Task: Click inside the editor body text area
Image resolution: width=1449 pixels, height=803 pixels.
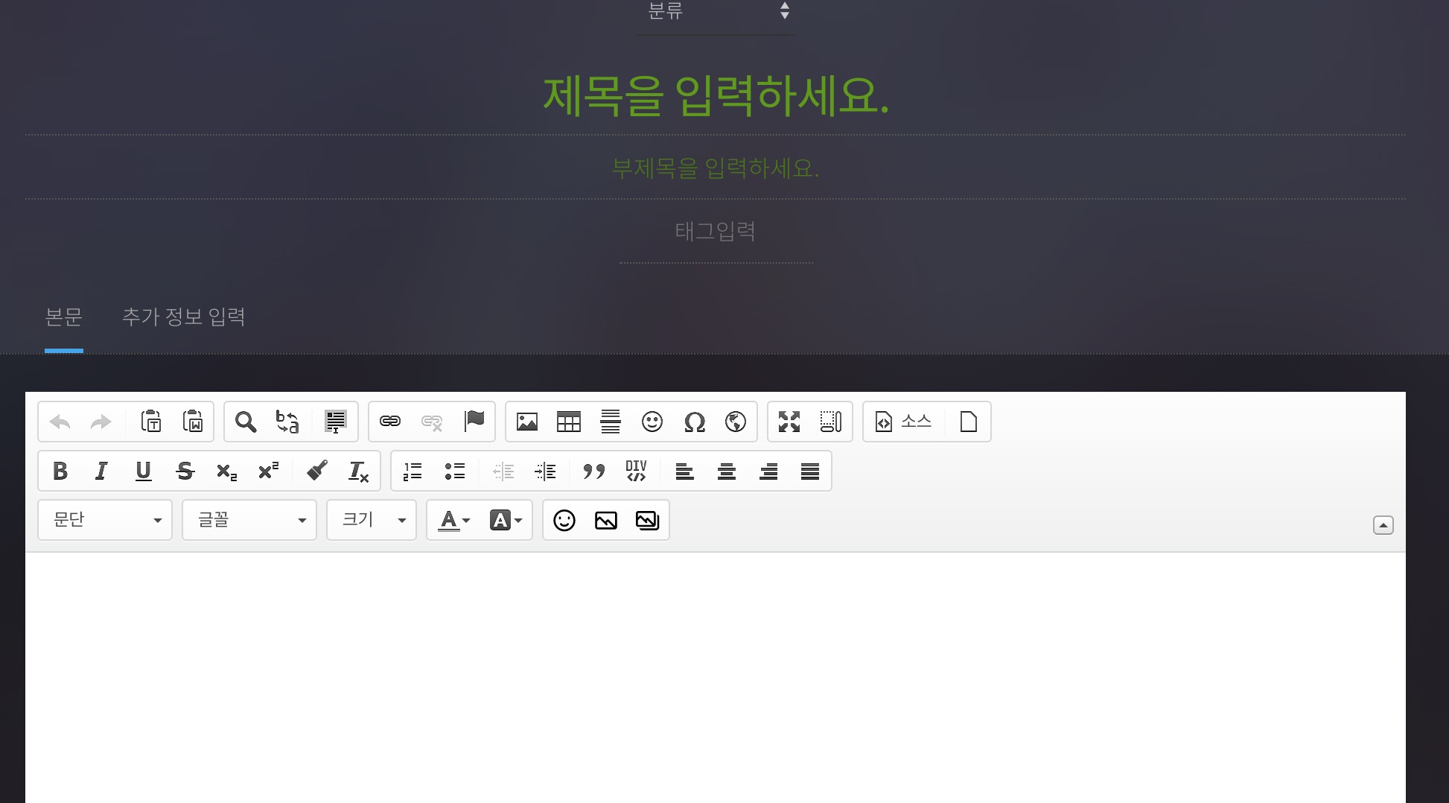Action: click(x=716, y=677)
